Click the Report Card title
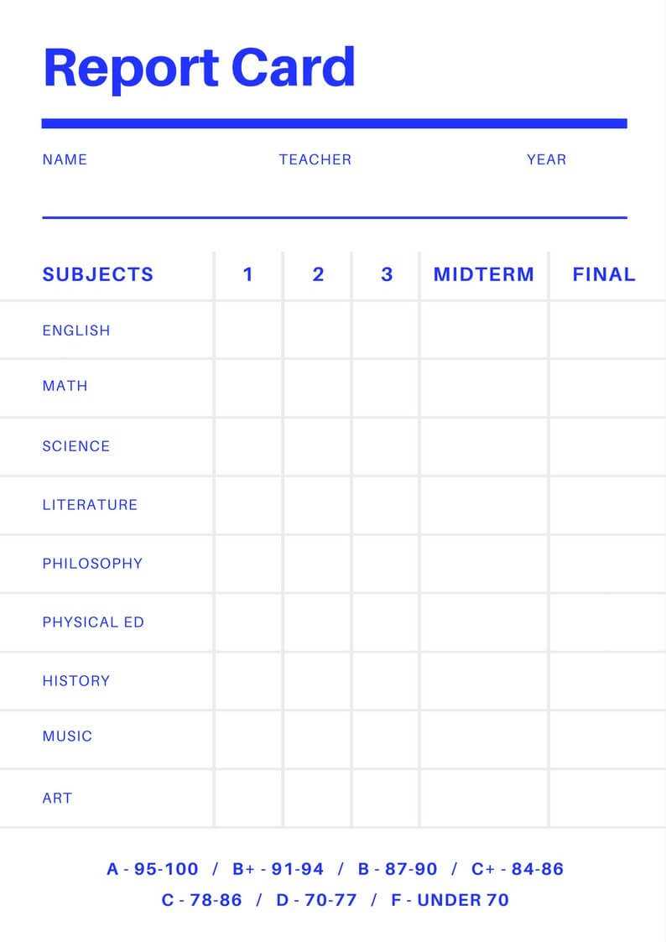Viewport: 666px width, 942px height. coord(199,69)
